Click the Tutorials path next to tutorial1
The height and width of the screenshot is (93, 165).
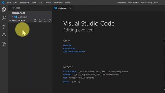(x=97, y=75)
